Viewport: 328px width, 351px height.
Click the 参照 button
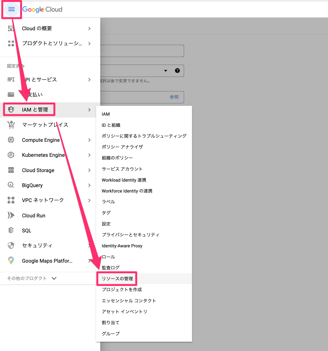[x=175, y=97]
